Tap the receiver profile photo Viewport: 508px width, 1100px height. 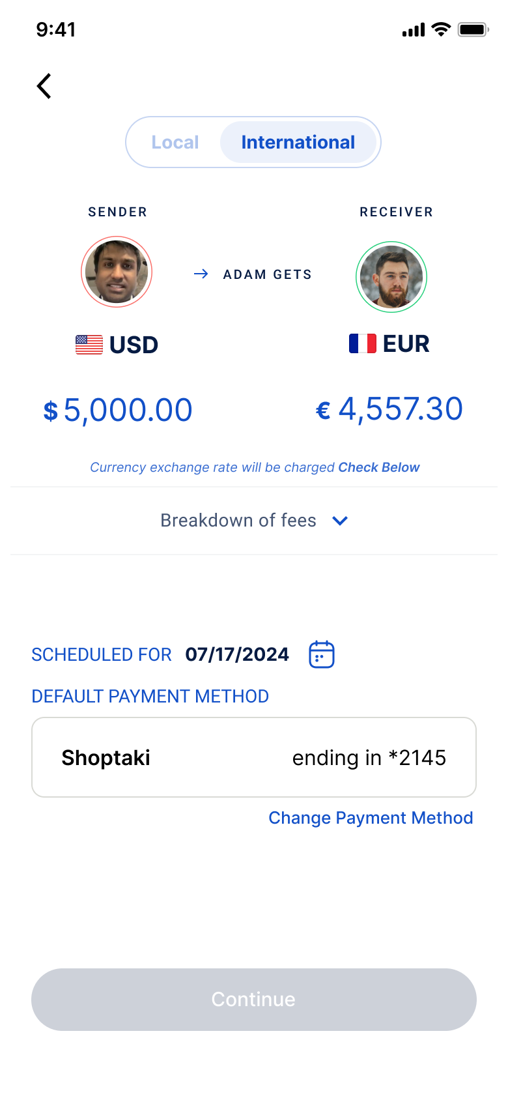(x=391, y=277)
